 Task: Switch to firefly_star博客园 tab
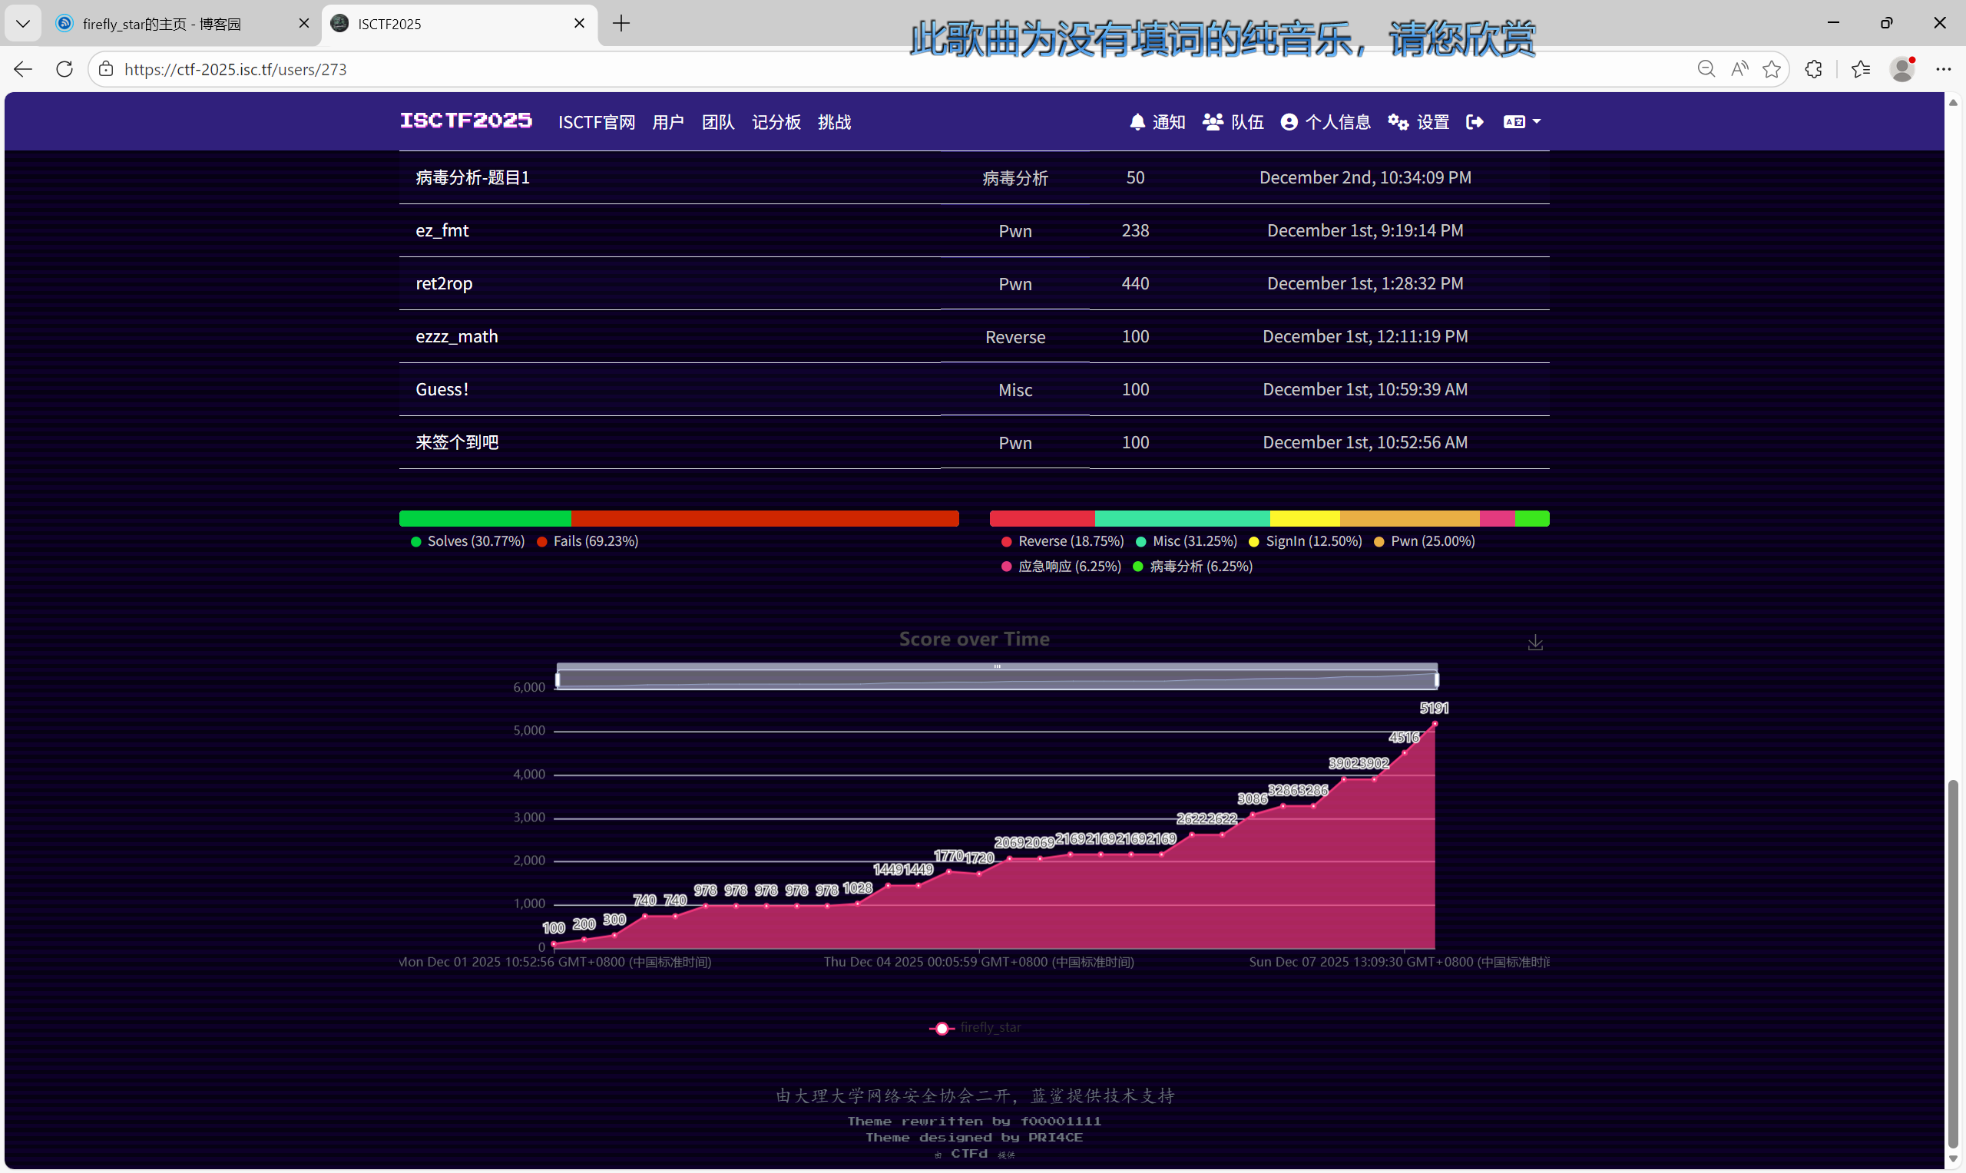pos(162,24)
